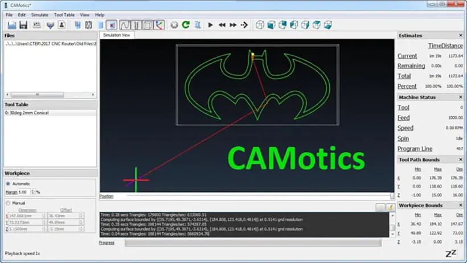Screen dimensions: 467x263
Task: Click the Files panel horizontal scrollbar
Action: pos(50,94)
